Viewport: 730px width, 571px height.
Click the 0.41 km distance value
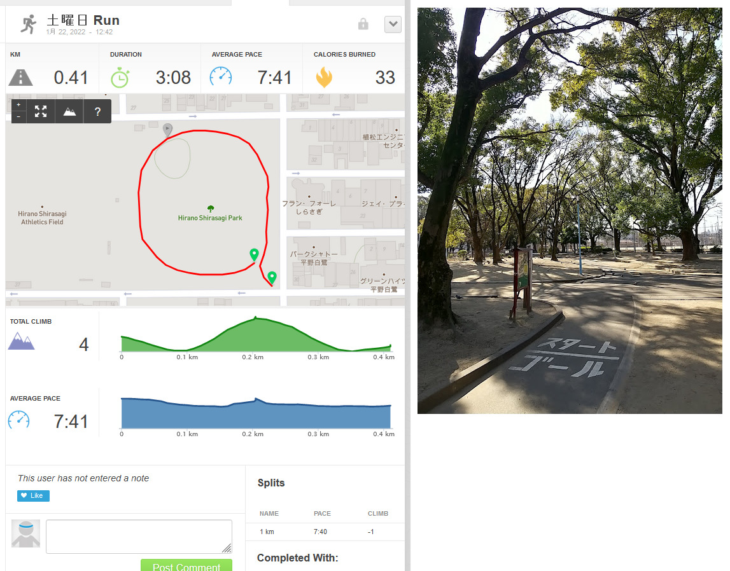71,78
